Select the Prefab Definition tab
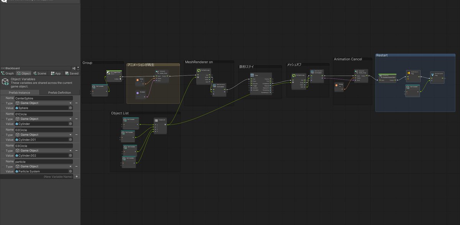The width and height of the screenshot is (460, 225). 60,93
